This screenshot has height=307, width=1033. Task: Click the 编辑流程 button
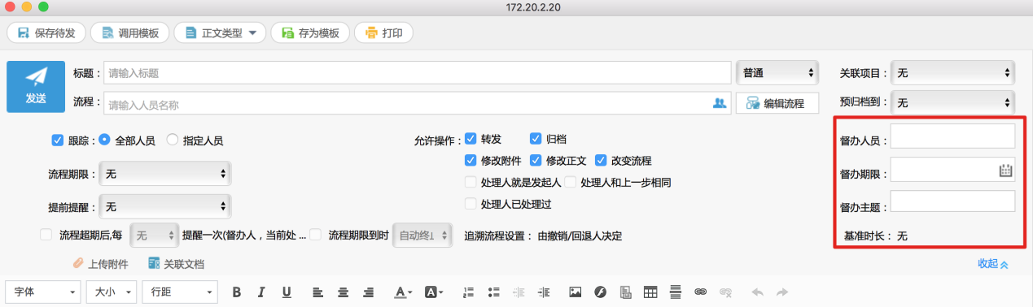coord(777,104)
